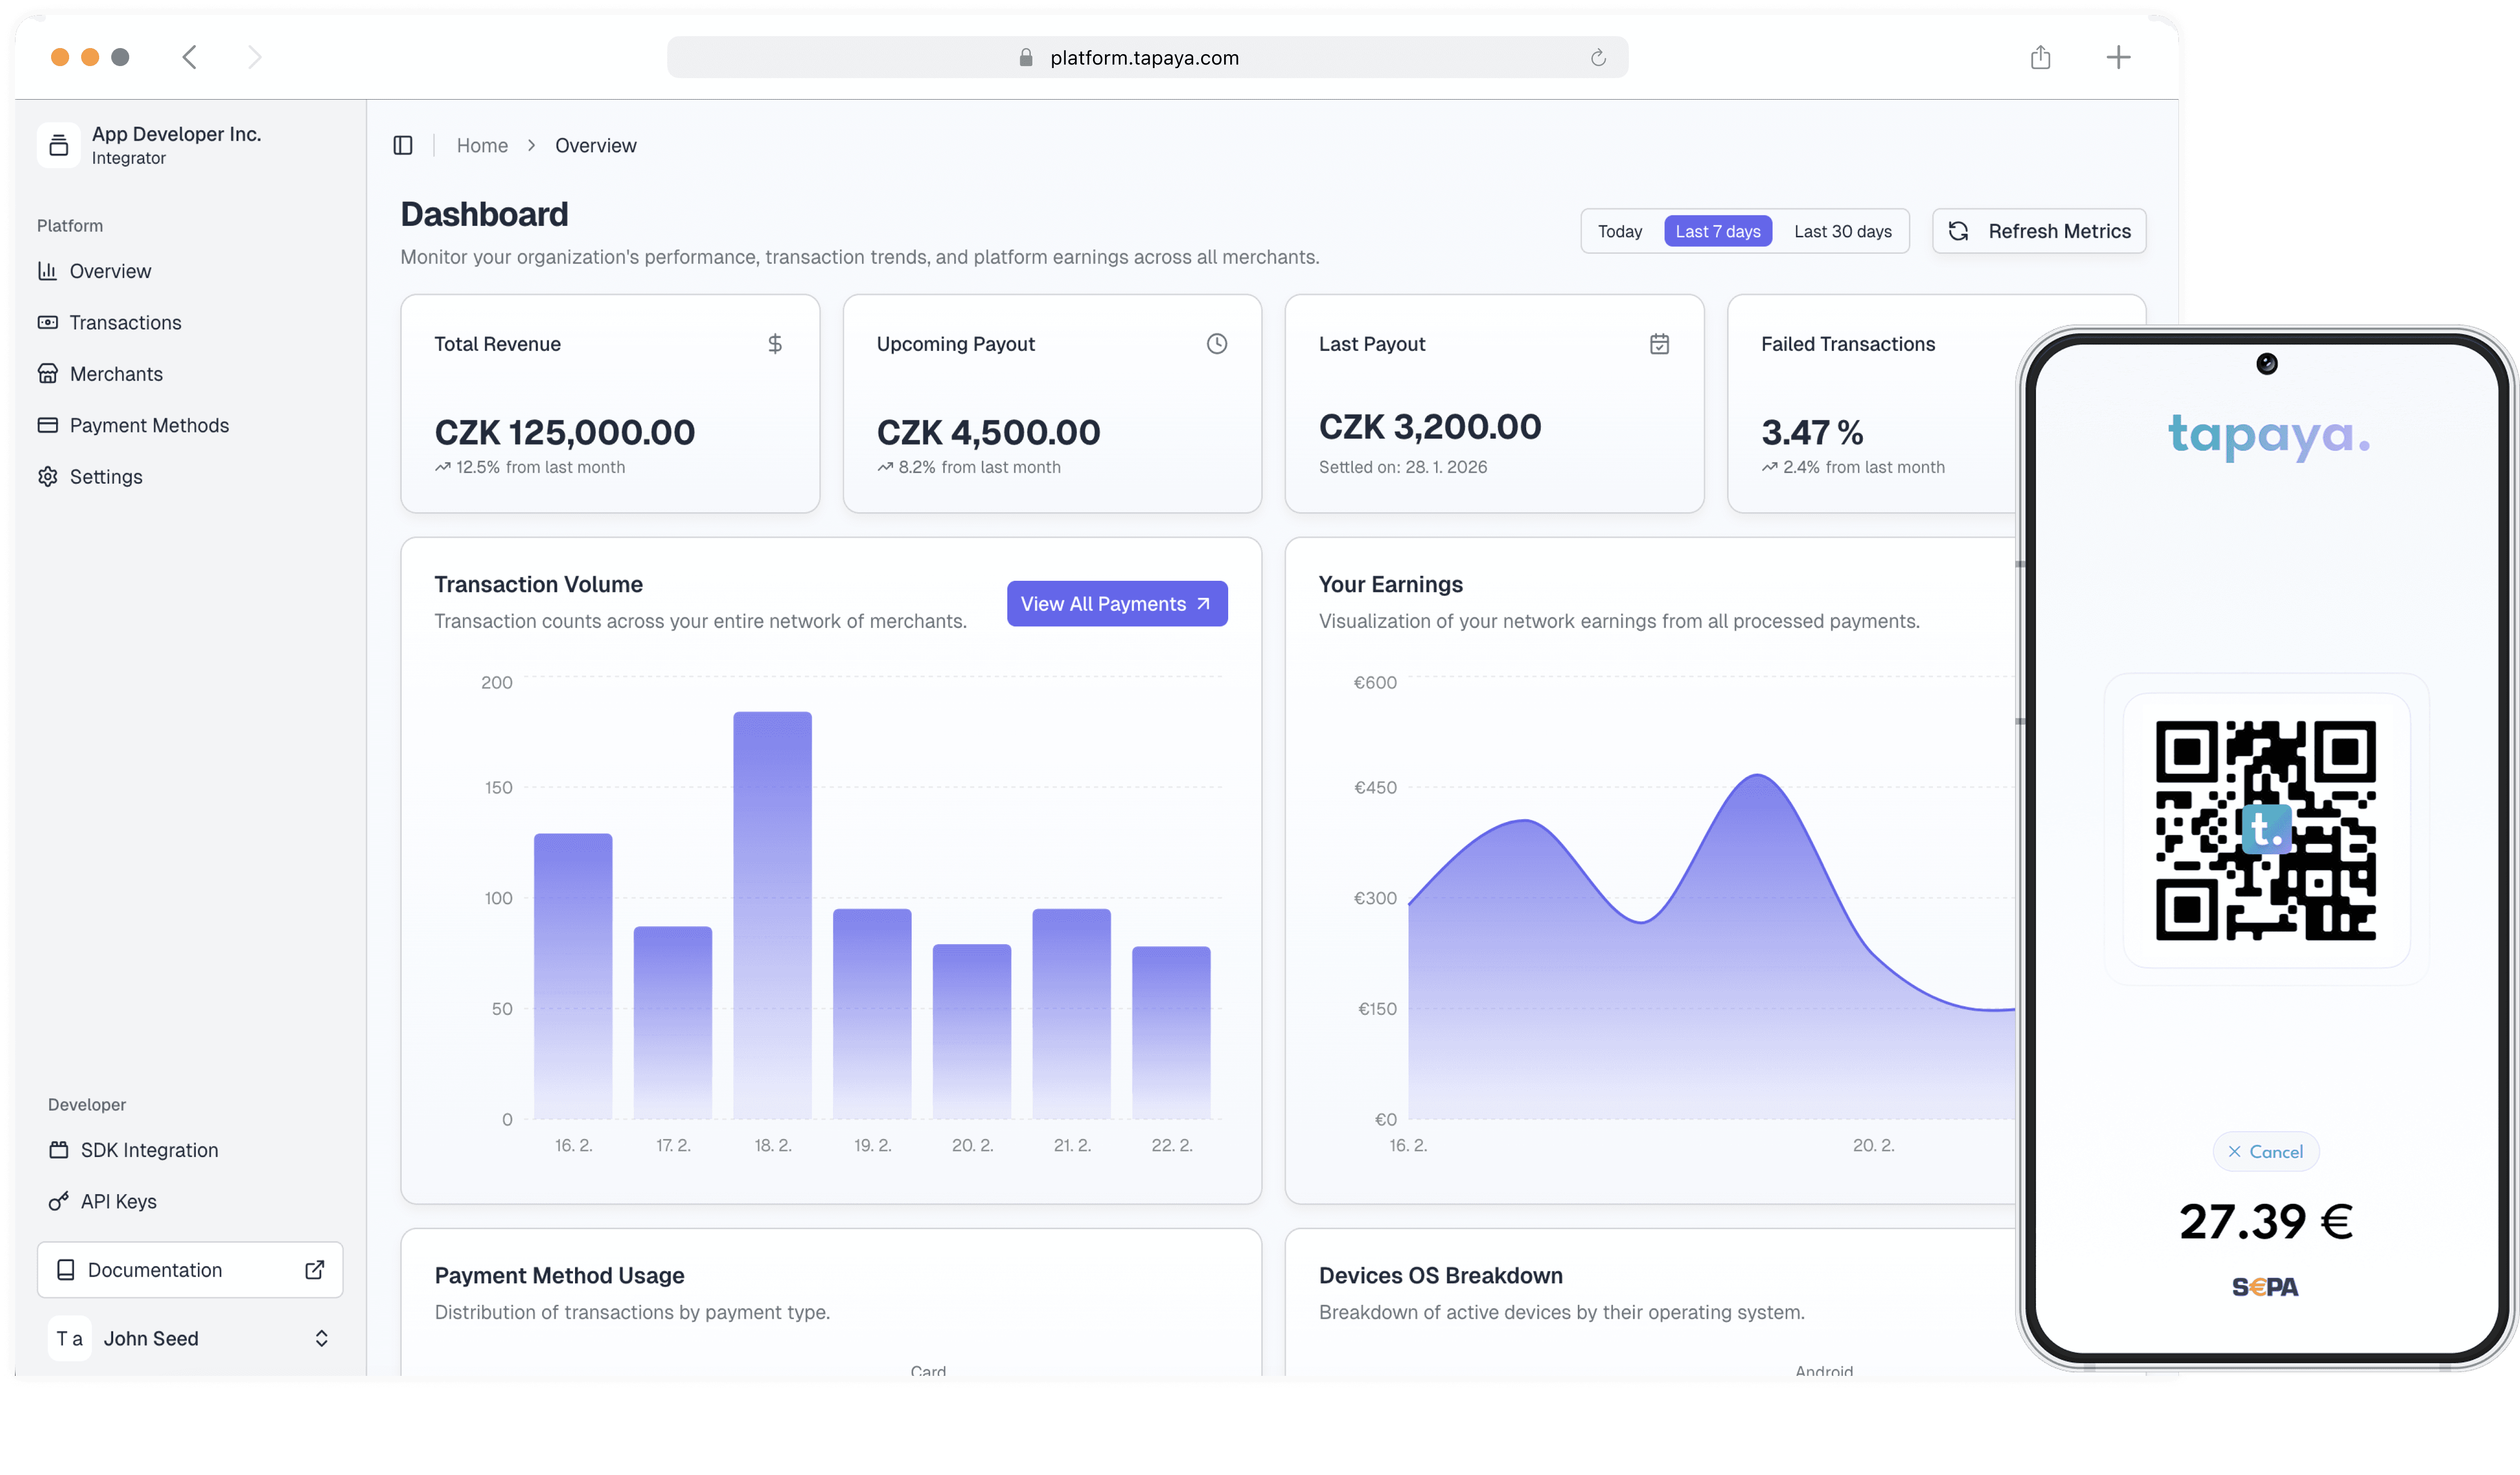This screenshot has height=1475, width=2520.
Task: Open the browser share menu
Action: tap(2041, 57)
